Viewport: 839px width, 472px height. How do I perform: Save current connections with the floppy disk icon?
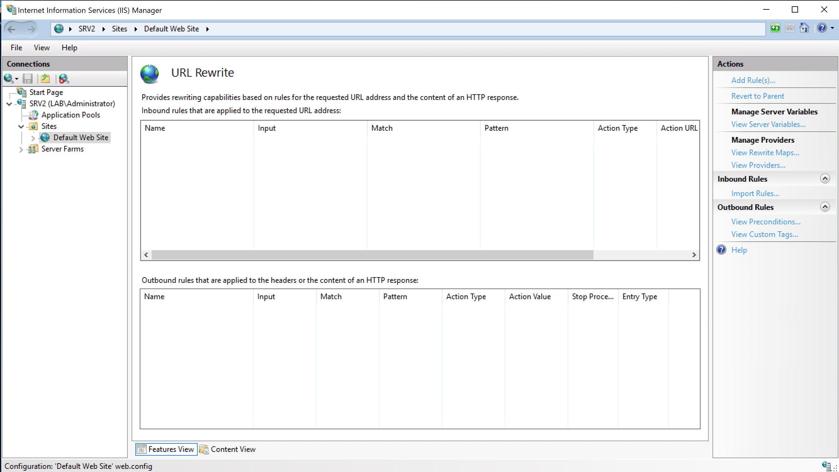click(x=28, y=79)
